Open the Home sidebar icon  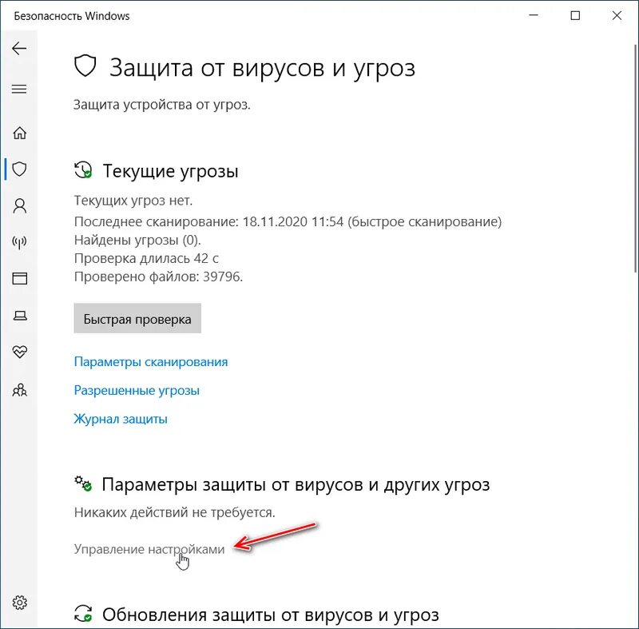point(19,133)
